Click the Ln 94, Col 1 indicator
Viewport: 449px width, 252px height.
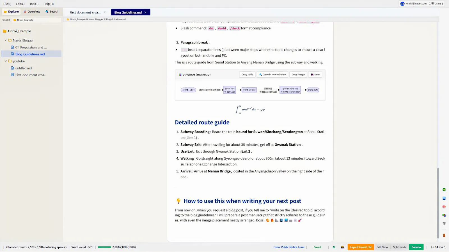tap(438, 247)
